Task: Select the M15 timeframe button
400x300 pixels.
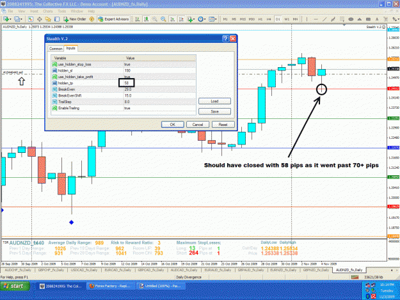Action: click(243, 19)
